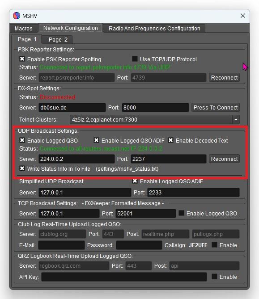The height and width of the screenshot is (299, 259).
Task: Click the MSHV app icon in title bar
Action: pyautogui.click(x=17, y=16)
